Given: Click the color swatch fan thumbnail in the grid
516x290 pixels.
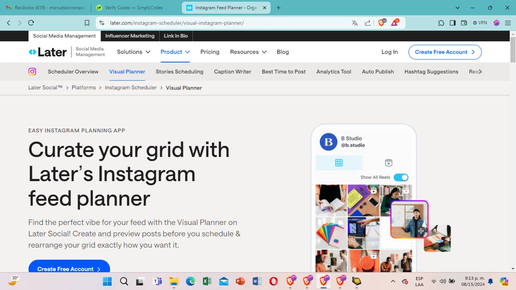Looking at the screenshot, I should click(331, 233).
